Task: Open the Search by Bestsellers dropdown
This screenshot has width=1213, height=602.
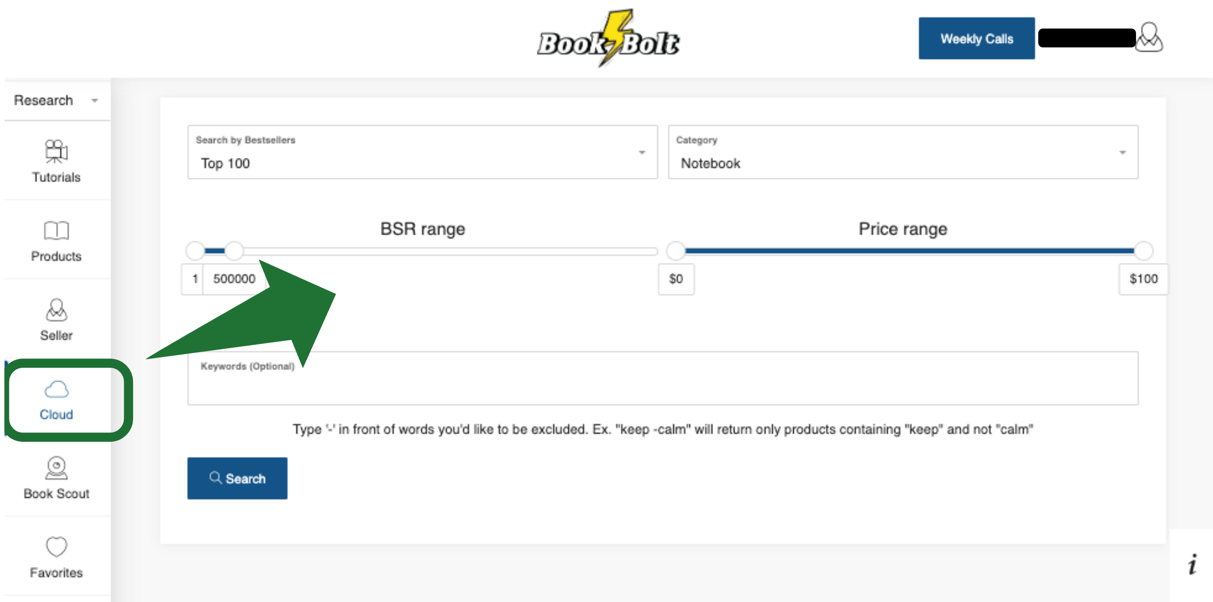Action: point(422,152)
